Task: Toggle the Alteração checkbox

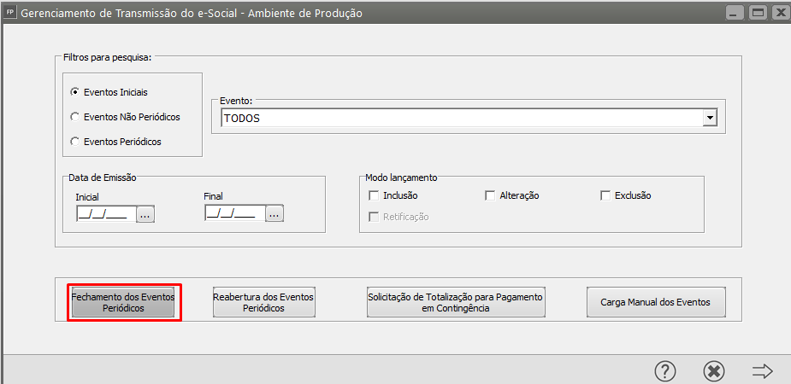Action: pos(490,195)
